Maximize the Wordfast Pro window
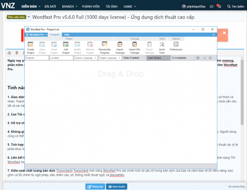This screenshot has width=247, height=190. click(203, 29)
